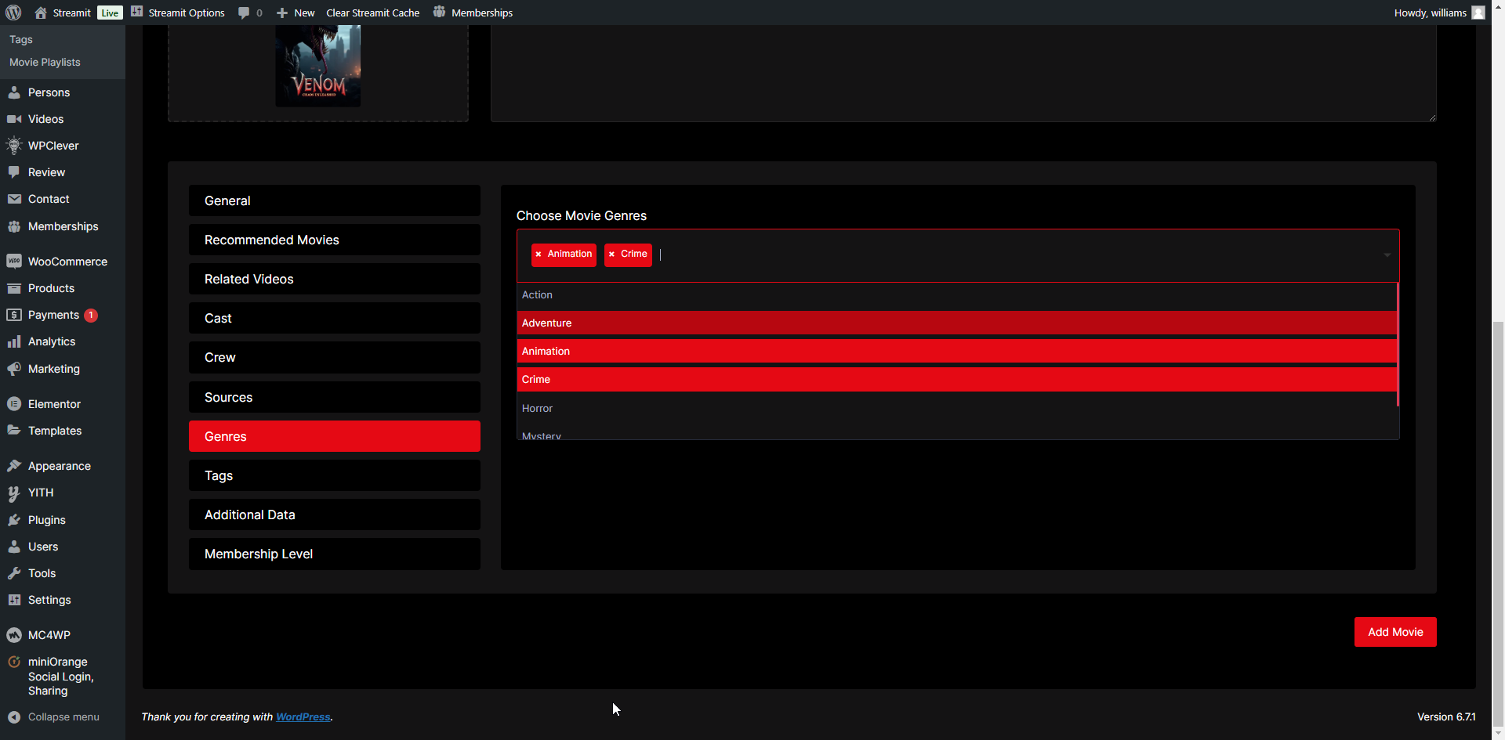Click the WPClever bulb icon
Viewport: 1505px width, 740px height.
[x=14, y=146]
